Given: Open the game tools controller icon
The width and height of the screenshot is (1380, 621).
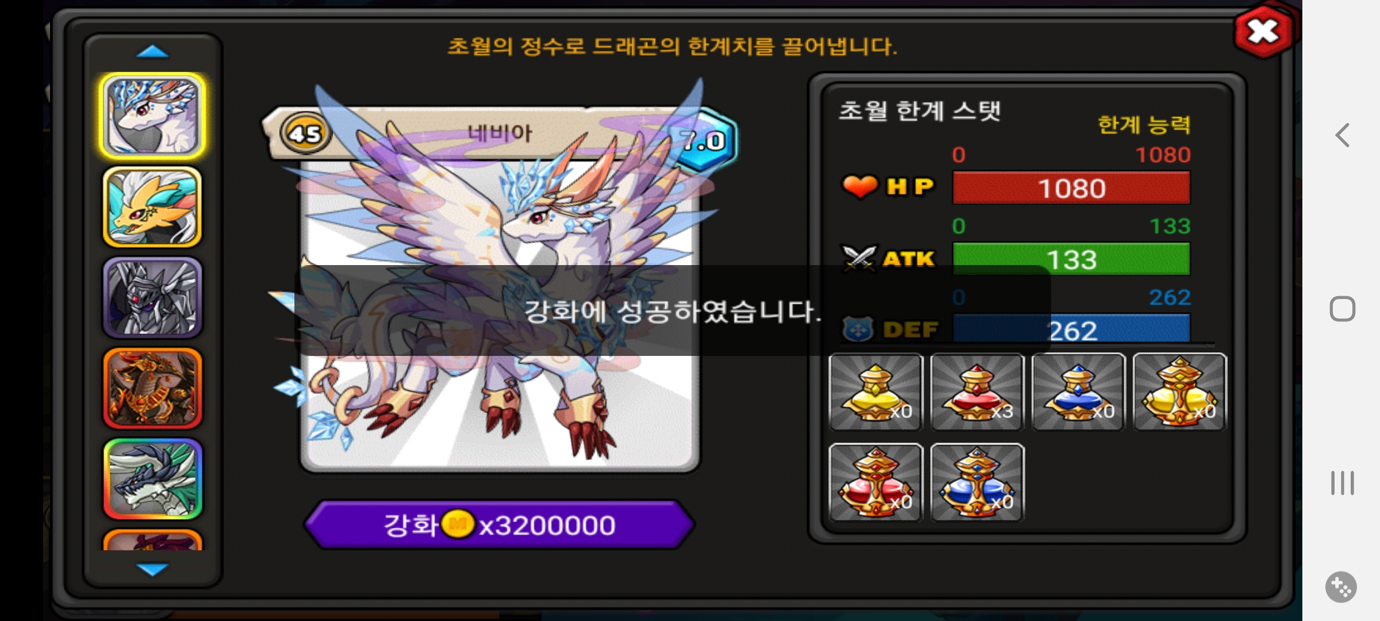Looking at the screenshot, I should (1341, 587).
